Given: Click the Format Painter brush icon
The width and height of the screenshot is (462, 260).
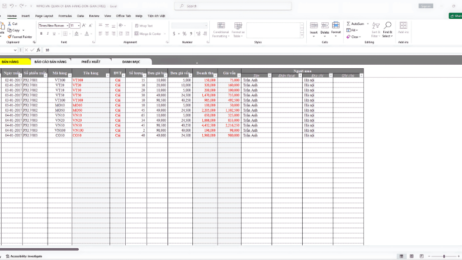Looking at the screenshot, I should click(9, 37).
